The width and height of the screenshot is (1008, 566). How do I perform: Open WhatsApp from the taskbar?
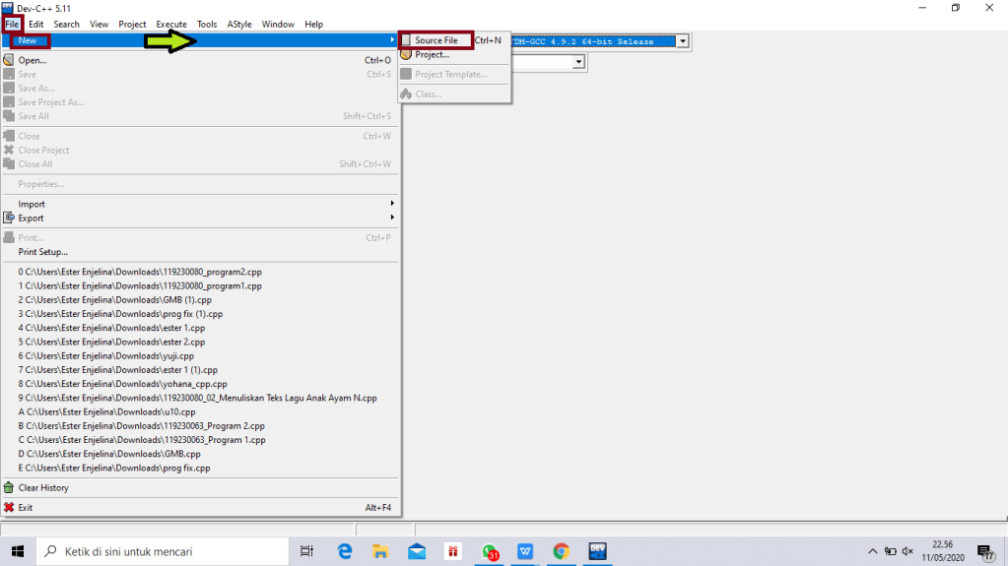coord(490,551)
